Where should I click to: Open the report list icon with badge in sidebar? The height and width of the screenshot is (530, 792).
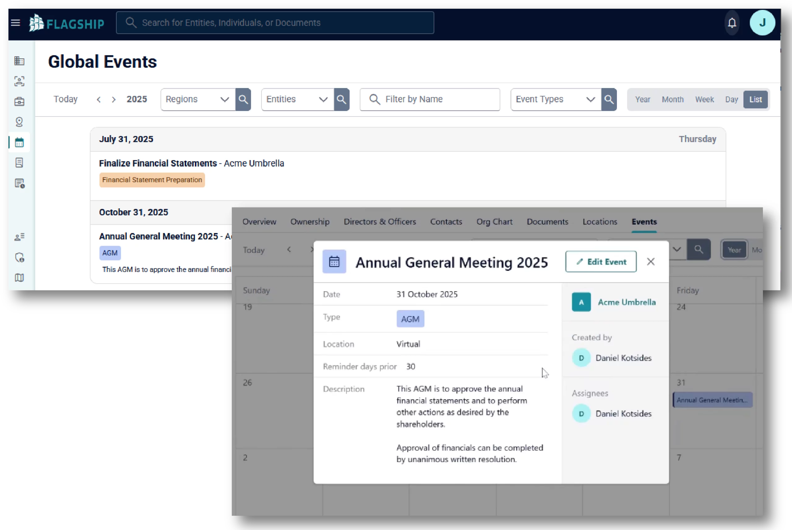tap(19, 183)
